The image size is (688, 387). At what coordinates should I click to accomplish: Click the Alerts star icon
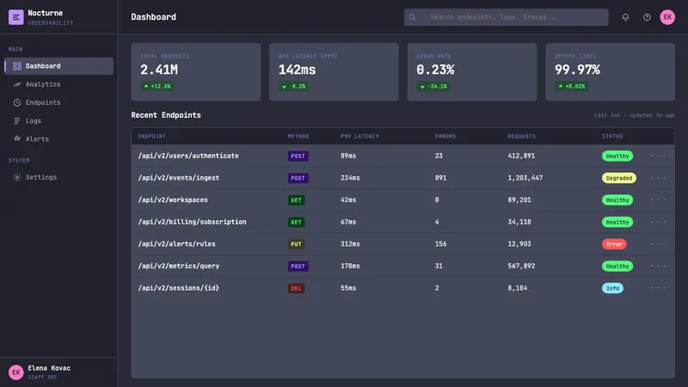[17, 138]
